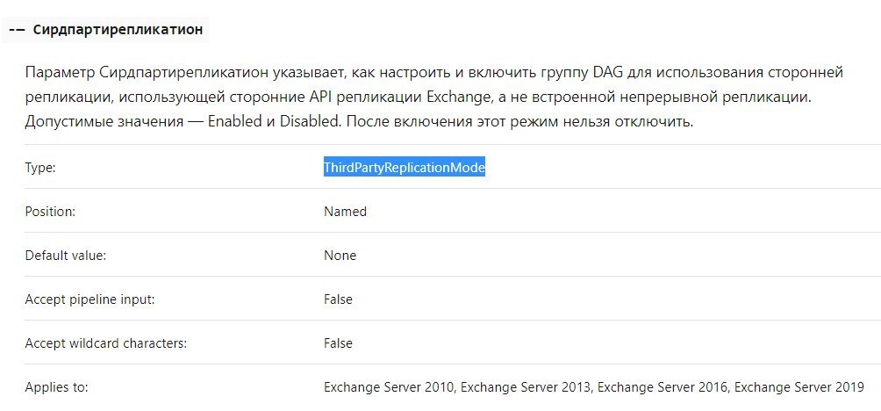881x411 pixels.
Task: Click the "Applies to:" row label
Action: 57,387
